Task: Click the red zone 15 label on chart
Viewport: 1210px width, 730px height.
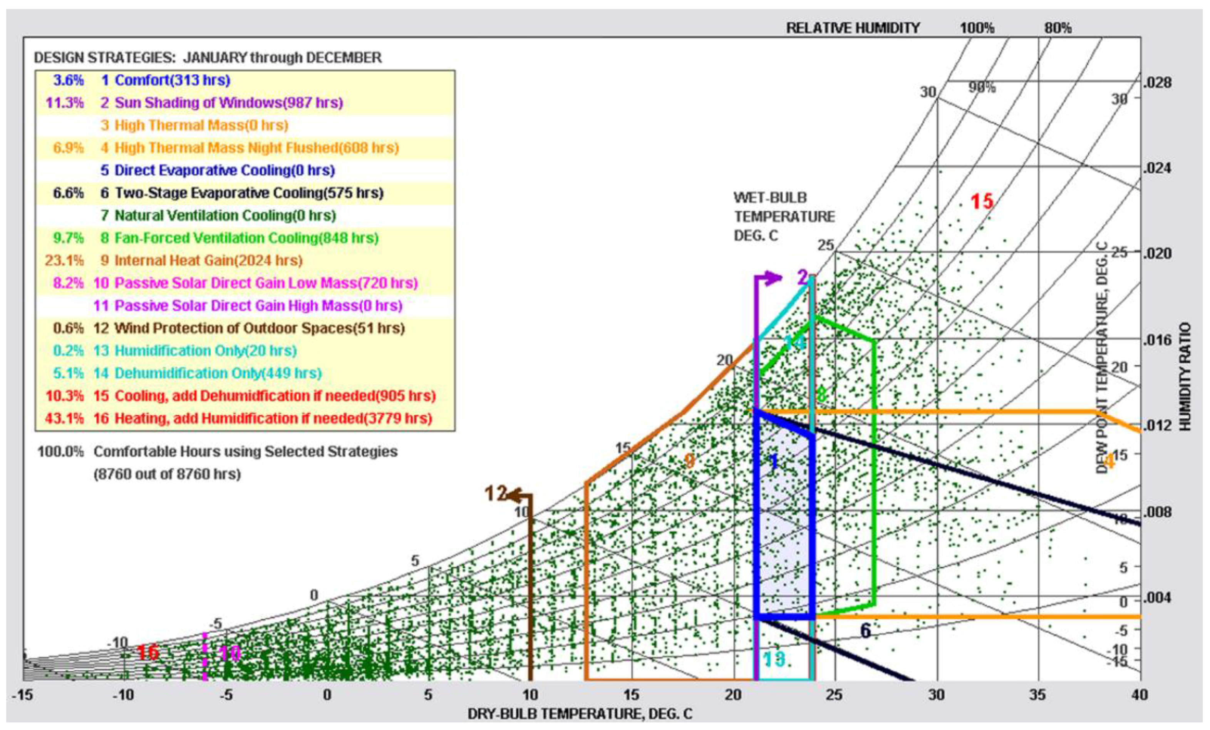Action: point(982,201)
